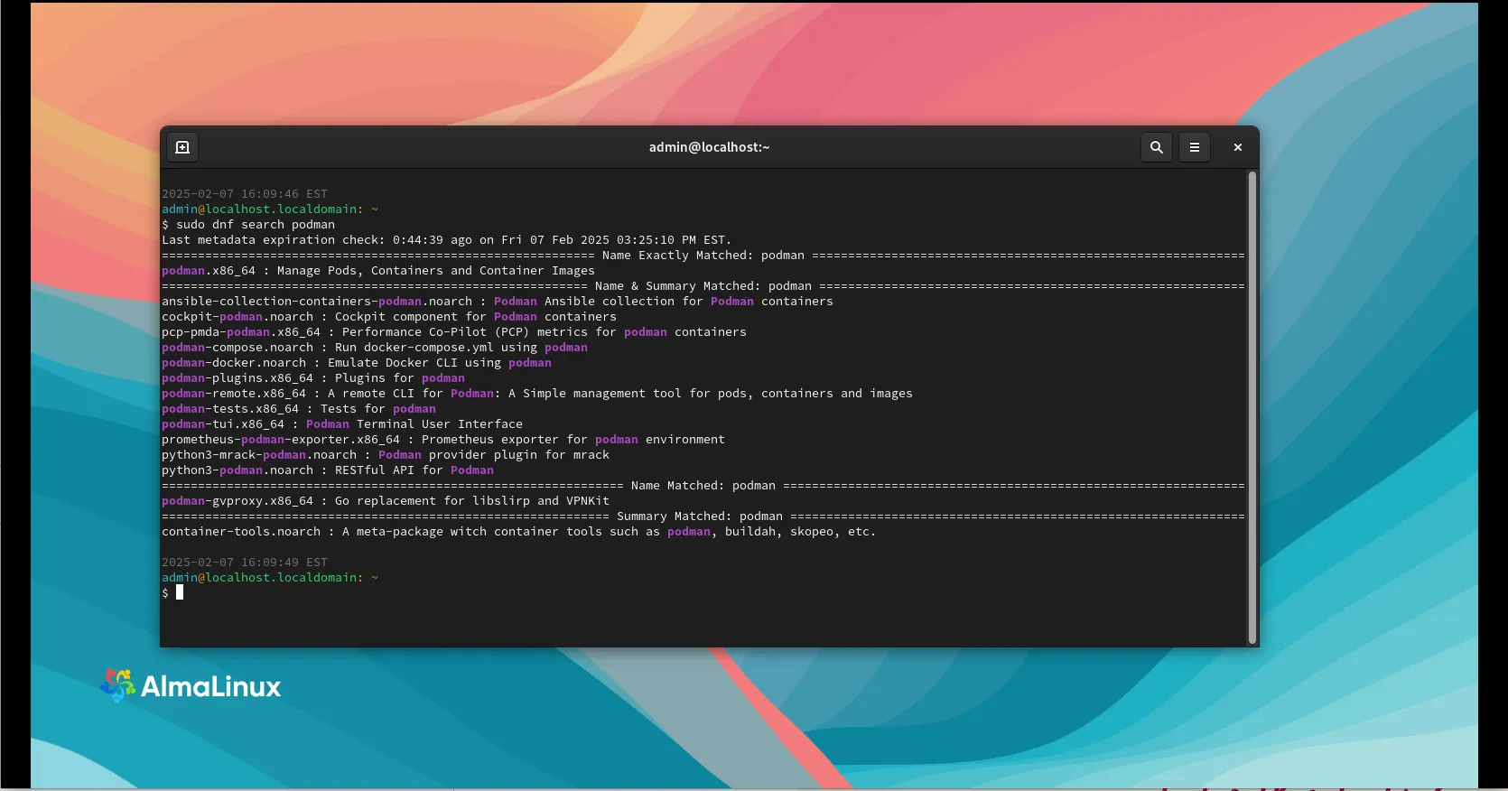Click the timestamp 2025-02-07 16:09:46 EST
This screenshot has width=1508, height=791.
click(x=245, y=194)
